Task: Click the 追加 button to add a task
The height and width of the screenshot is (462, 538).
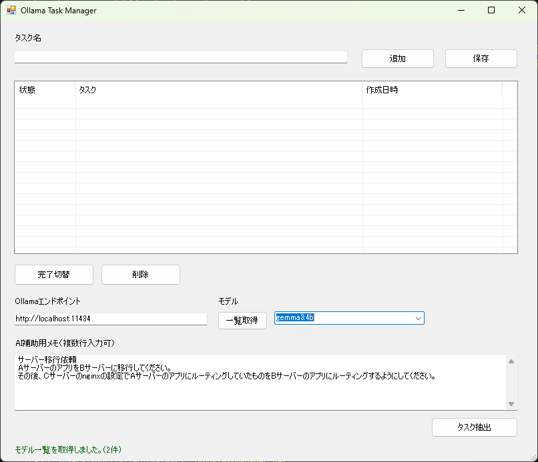Action: pyautogui.click(x=397, y=59)
